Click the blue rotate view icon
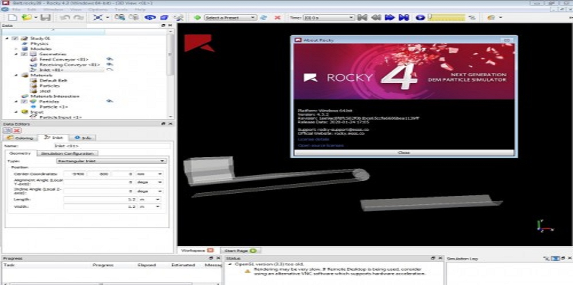 click(150, 18)
